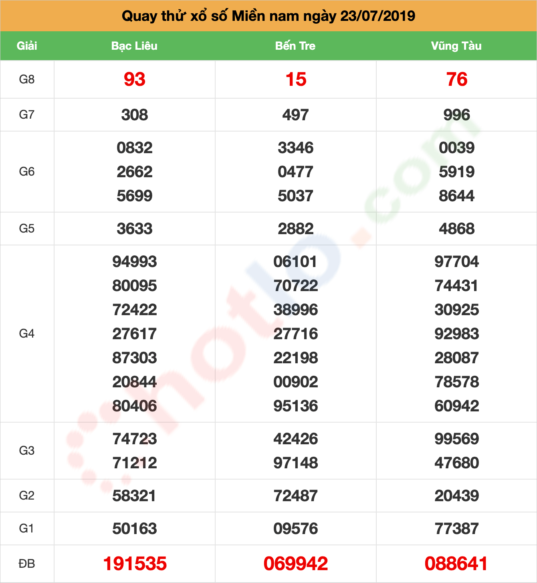Select G6 number 0039
537x583 pixels.
pos(457,148)
